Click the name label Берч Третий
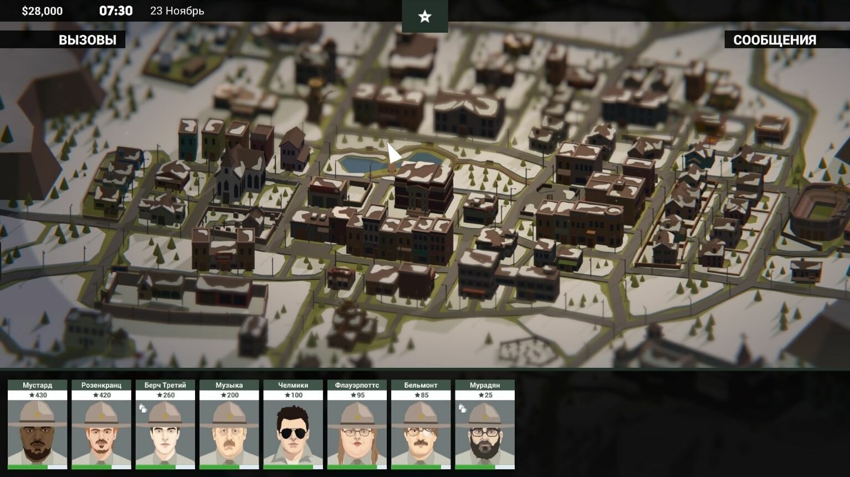The width and height of the screenshot is (850, 477). click(x=165, y=385)
